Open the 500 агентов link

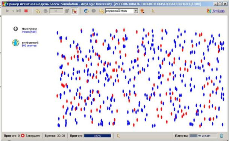coord(29,46)
